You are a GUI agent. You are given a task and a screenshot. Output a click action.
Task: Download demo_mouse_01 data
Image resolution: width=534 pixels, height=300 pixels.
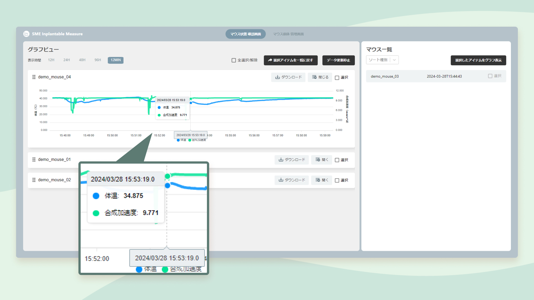click(x=291, y=160)
